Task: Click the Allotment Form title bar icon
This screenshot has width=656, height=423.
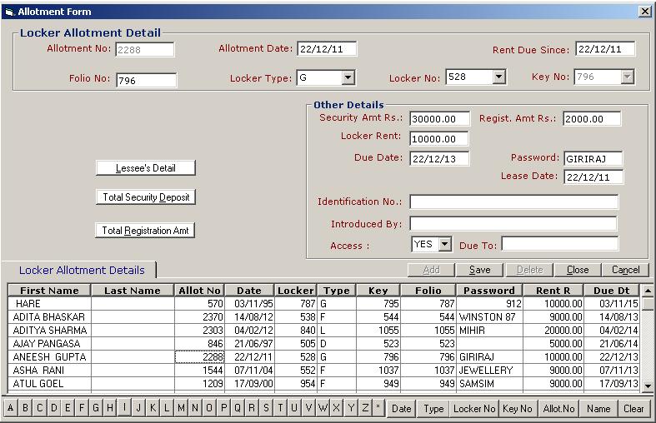Action: point(9,12)
